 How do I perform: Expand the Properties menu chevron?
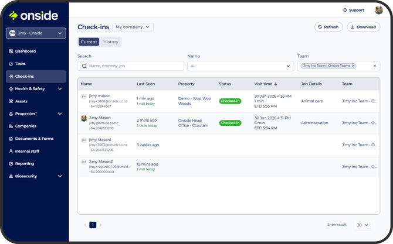coord(60,114)
